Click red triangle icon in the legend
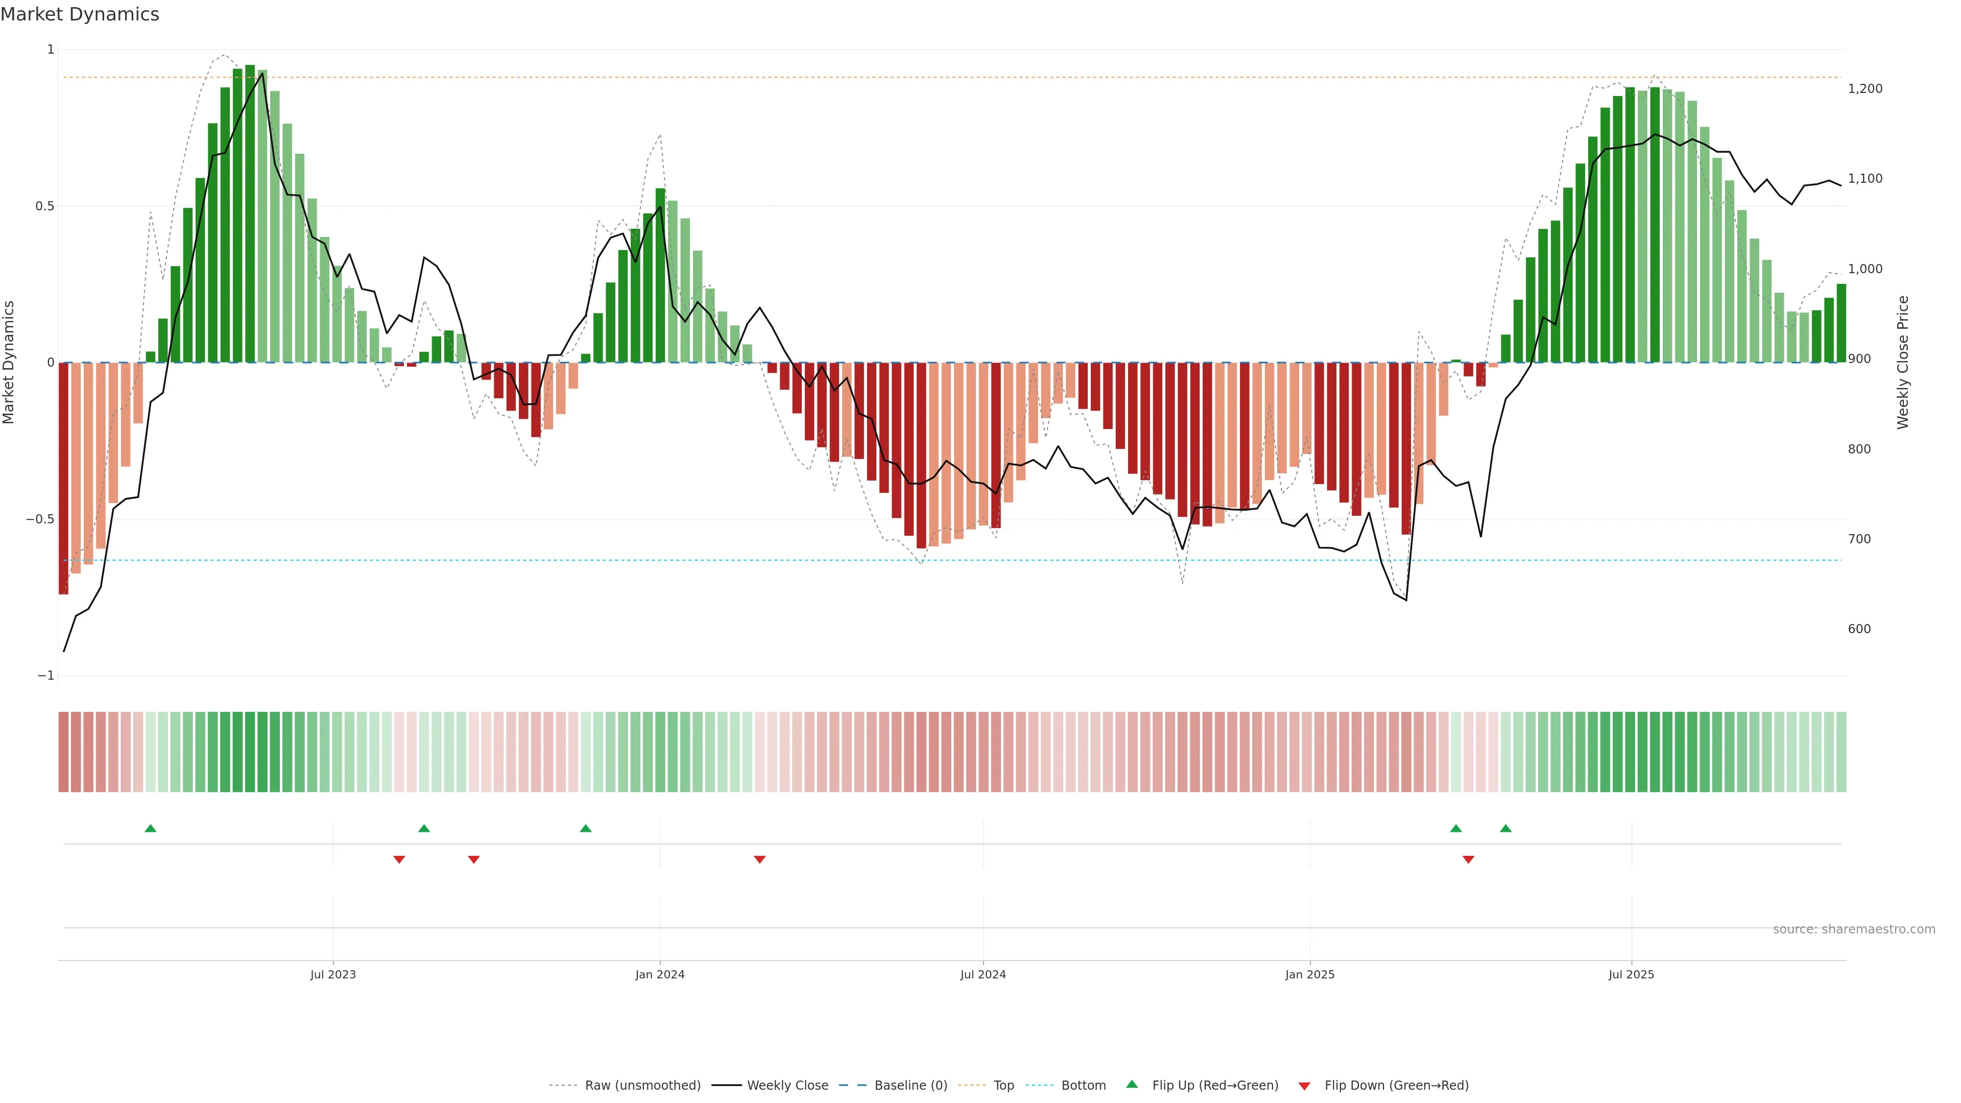 click(x=1304, y=1086)
